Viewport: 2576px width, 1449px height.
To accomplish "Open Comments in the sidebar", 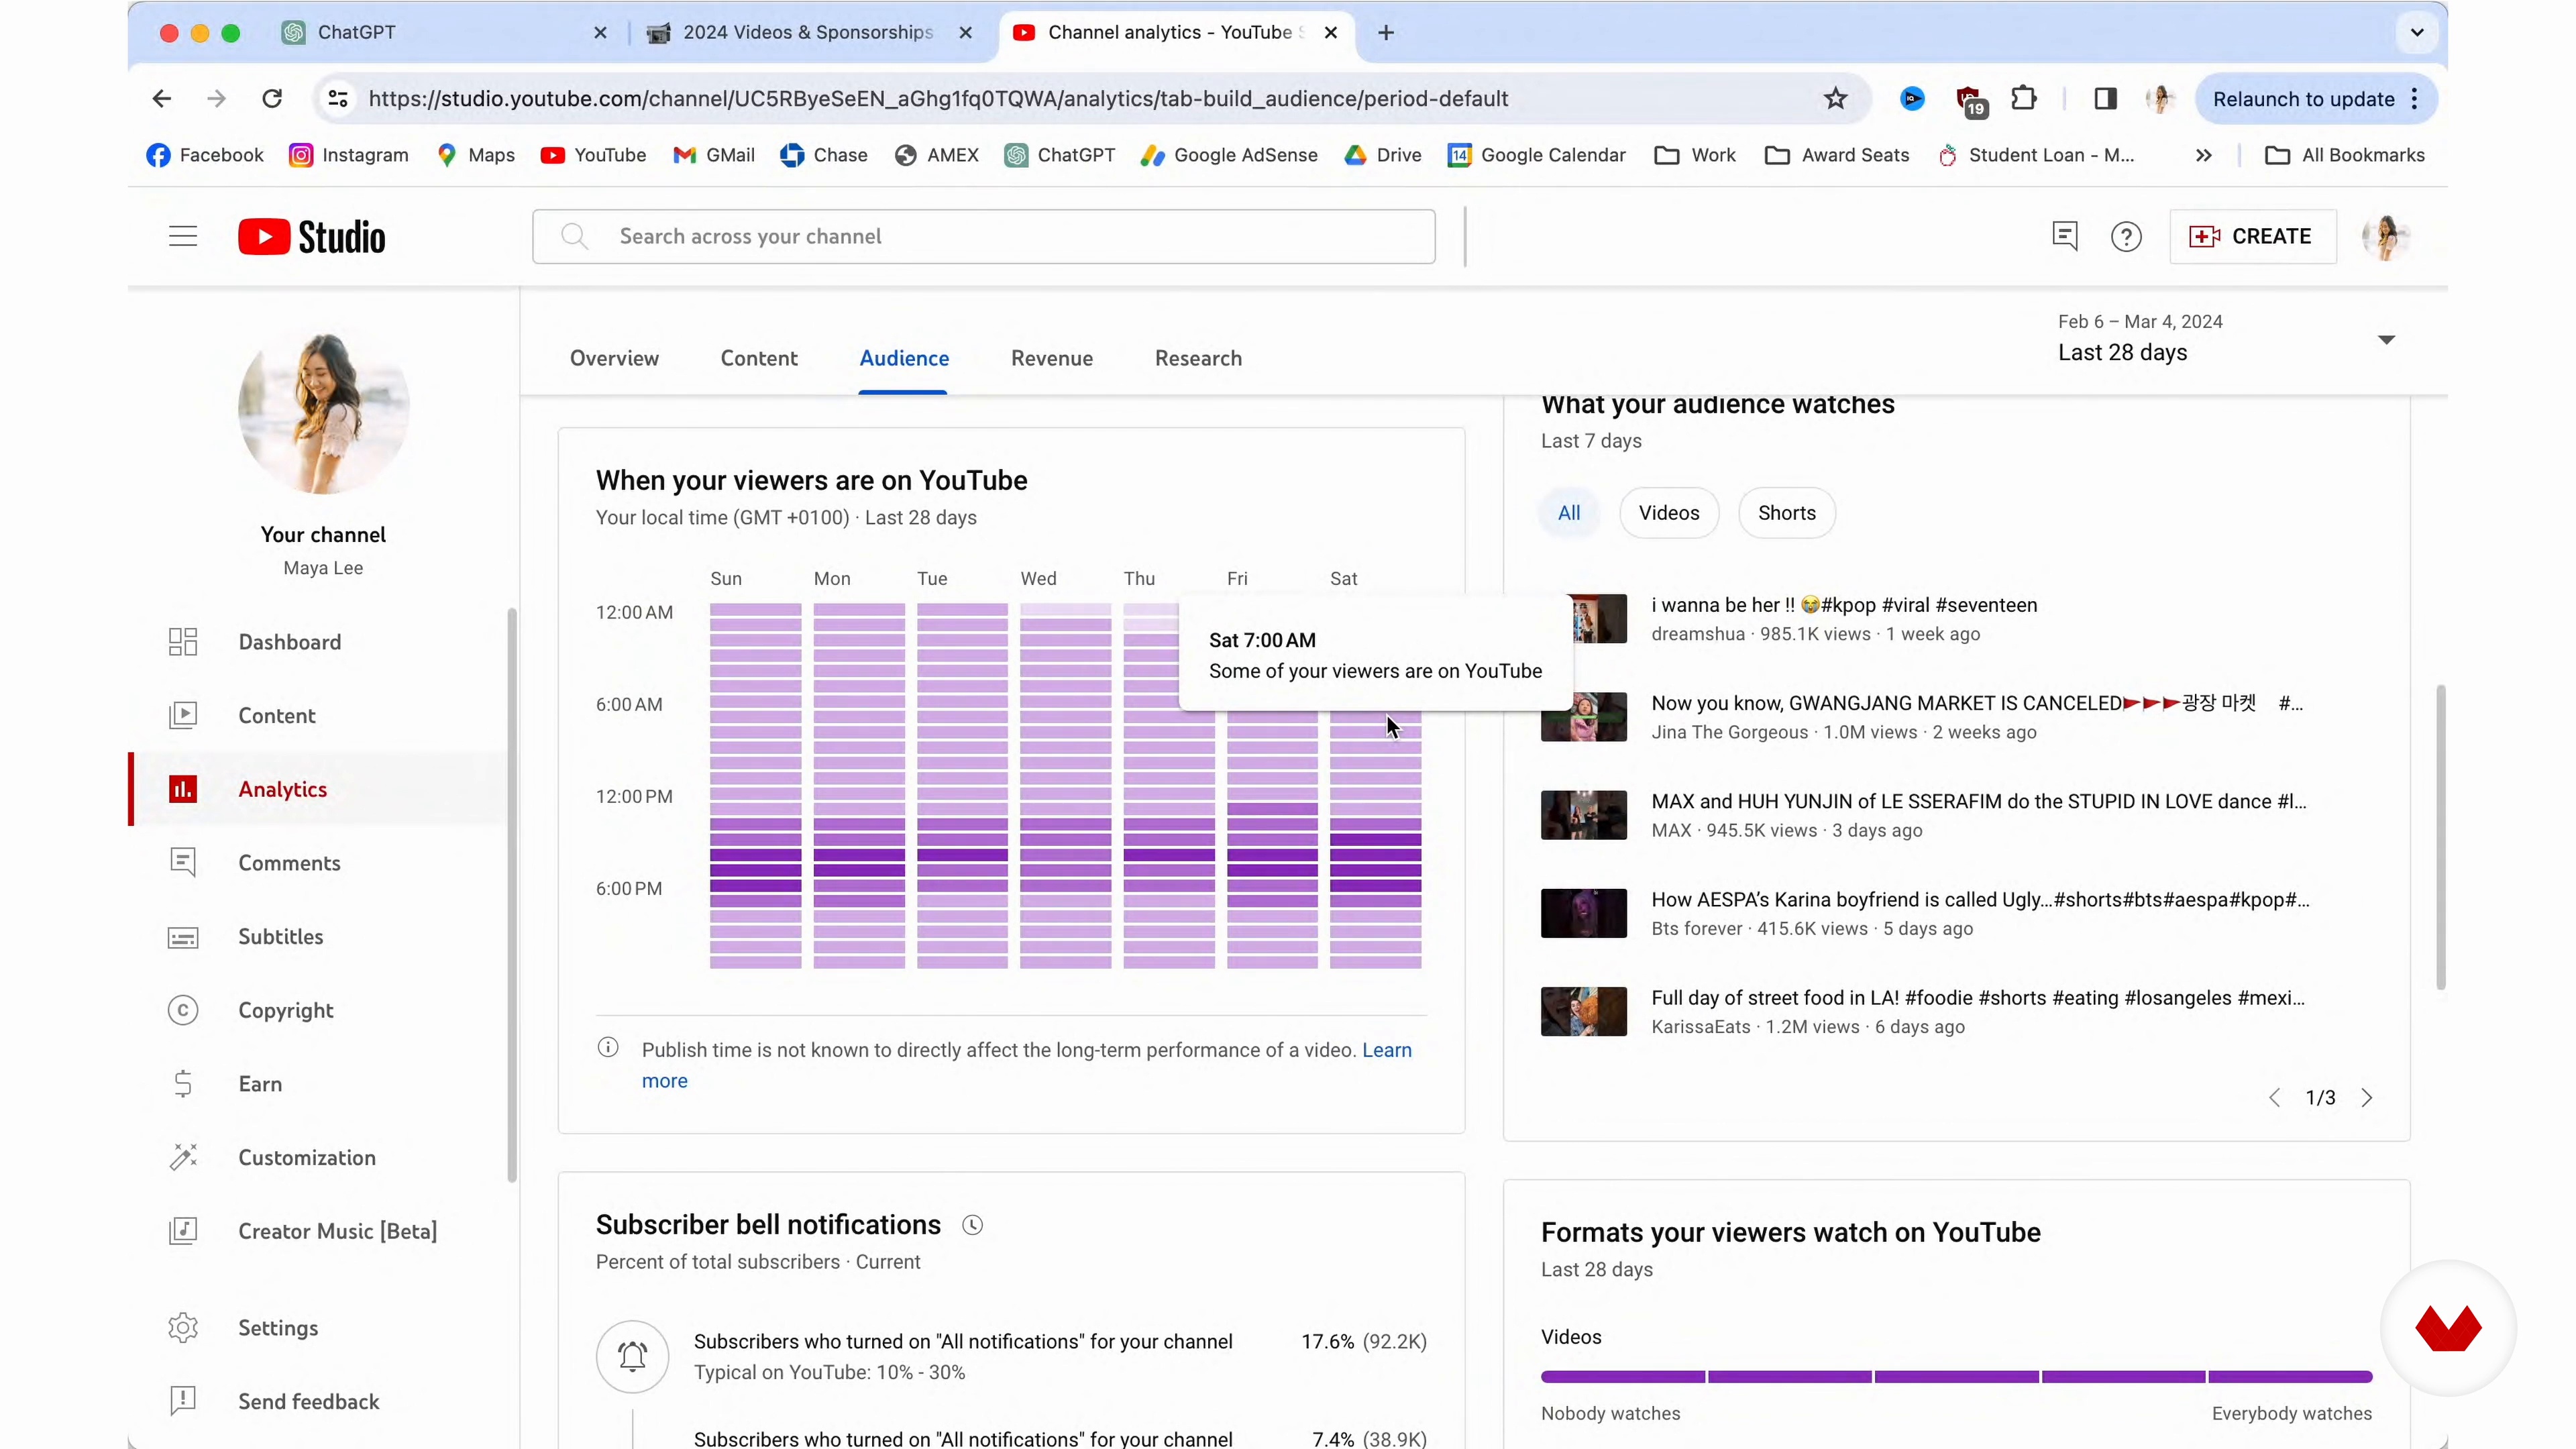I will (289, 863).
